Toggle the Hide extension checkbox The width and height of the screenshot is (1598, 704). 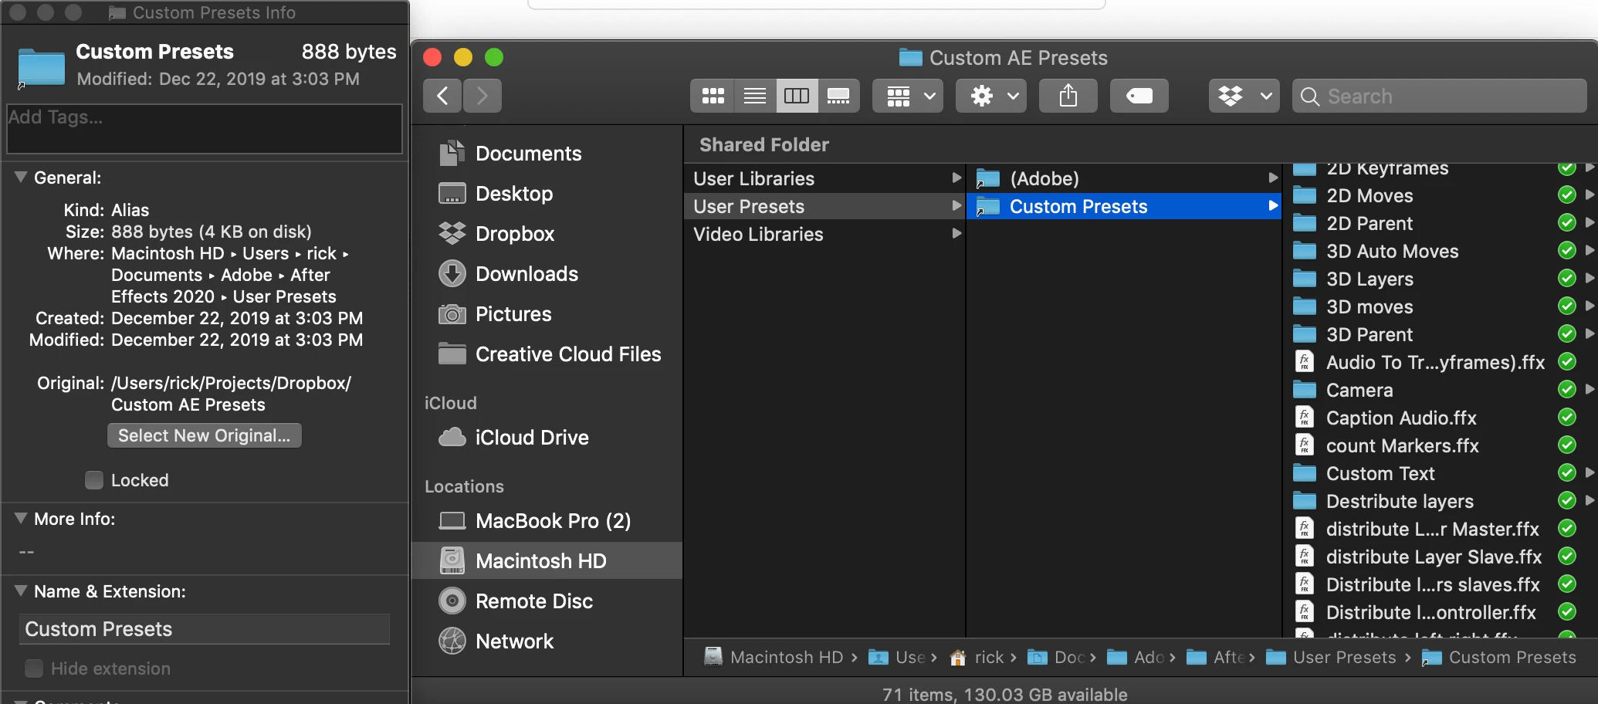point(34,668)
